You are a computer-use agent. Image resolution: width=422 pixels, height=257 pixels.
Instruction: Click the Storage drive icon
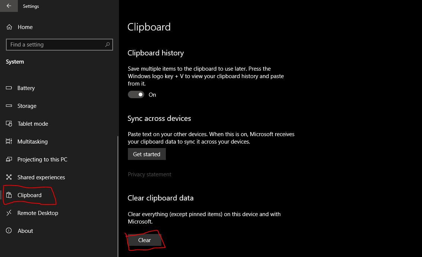click(9, 106)
